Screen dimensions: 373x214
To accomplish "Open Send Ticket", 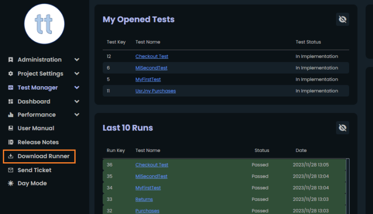I will point(35,170).
